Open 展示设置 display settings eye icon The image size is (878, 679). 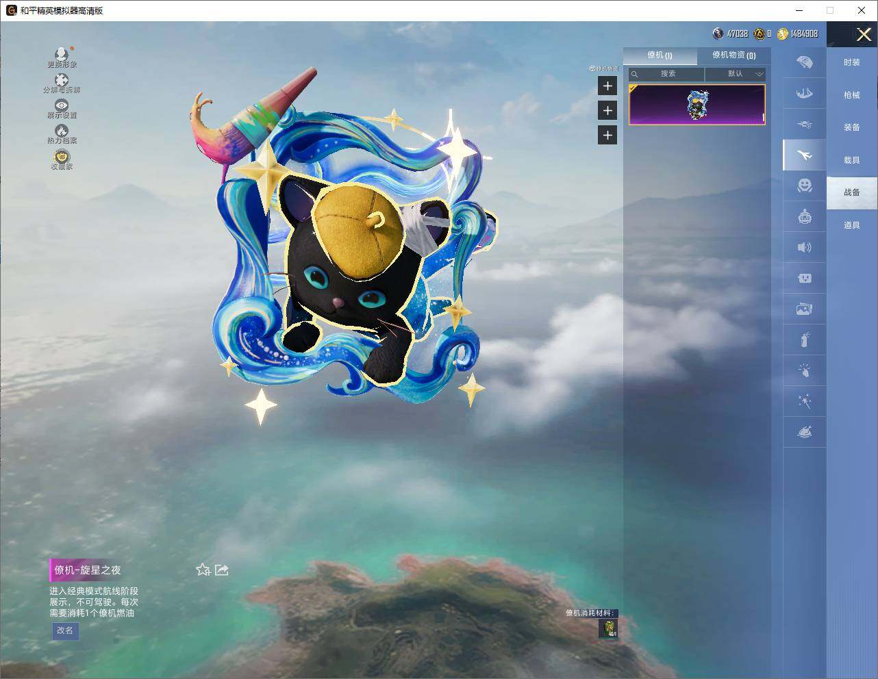click(x=62, y=109)
